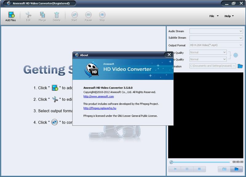Take a snapshot of the preview
The height and width of the screenshot is (177, 246).
click(224, 169)
